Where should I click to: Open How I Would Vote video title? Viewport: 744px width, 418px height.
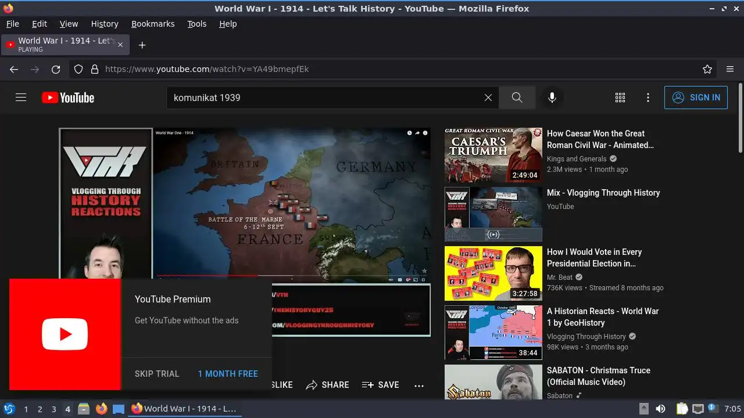coord(594,258)
